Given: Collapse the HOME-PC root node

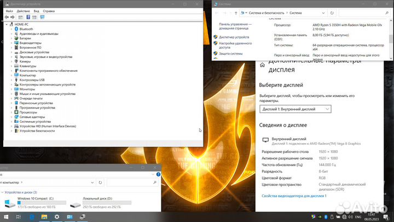Looking at the screenshot, I should click(7, 25).
